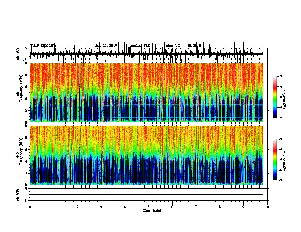Click time axis tick label "10"
The height and width of the screenshot is (232, 301).
(x=267, y=207)
